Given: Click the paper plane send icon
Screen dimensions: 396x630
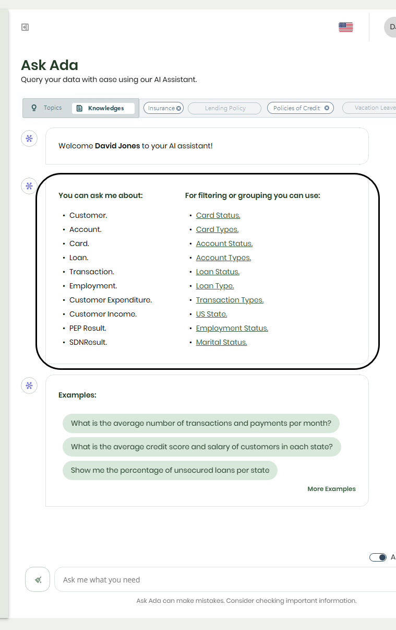Looking at the screenshot, I should click(x=37, y=579).
